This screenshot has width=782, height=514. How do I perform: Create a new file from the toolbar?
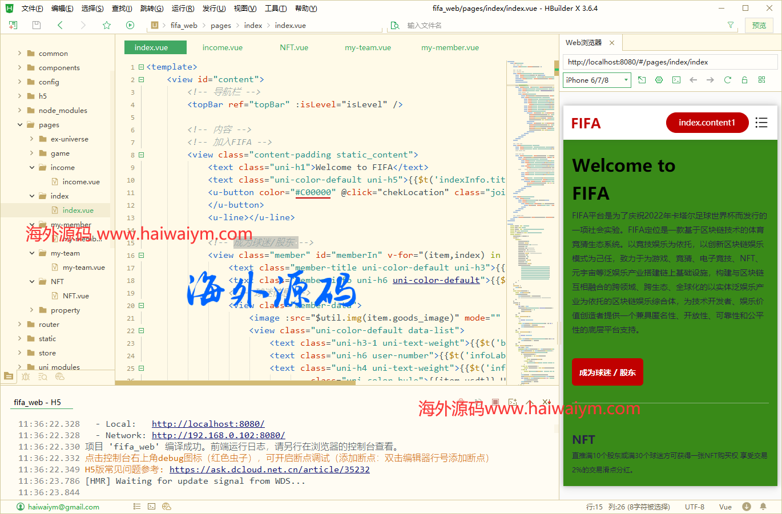coord(13,25)
